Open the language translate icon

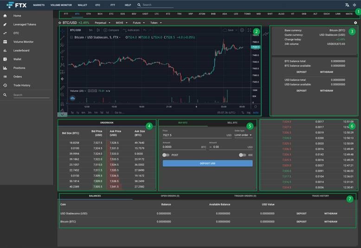click(x=347, y=5)
